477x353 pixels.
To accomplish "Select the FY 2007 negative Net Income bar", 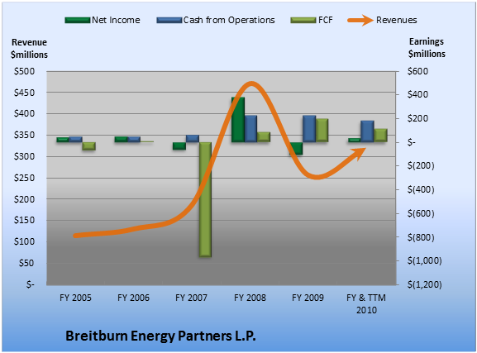I will tap(179, 145).
